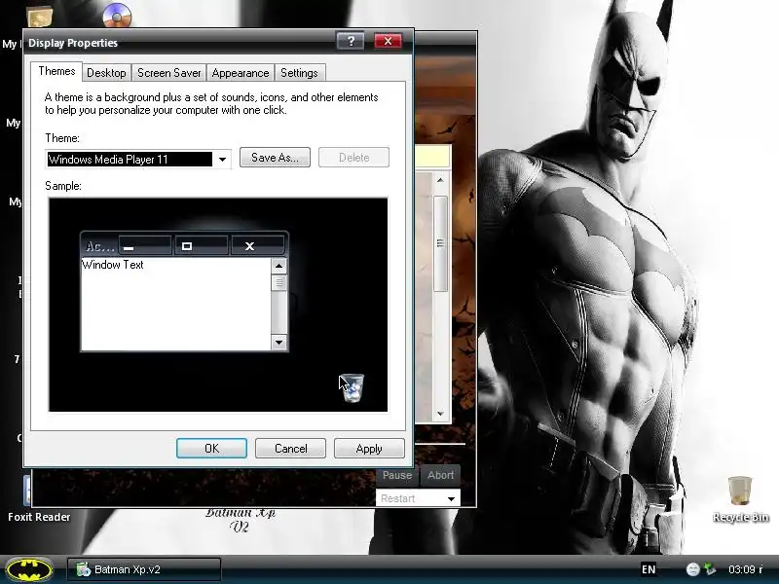
Task: Click the round tray icon beside EN
Action: 692,569
